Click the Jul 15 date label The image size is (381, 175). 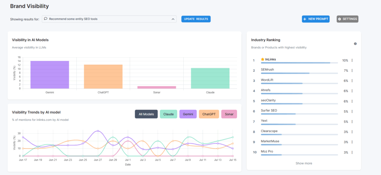[233, 160]
